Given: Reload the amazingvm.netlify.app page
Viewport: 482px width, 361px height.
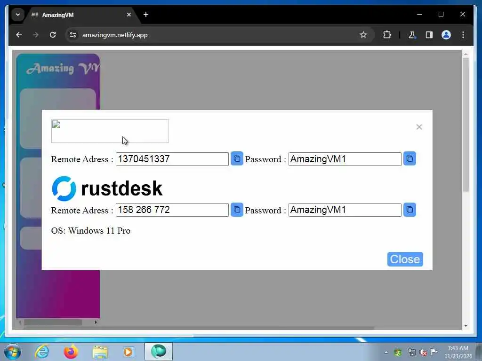Looking at the screenshot, I should pyautogui.click(x=53, y=35).
